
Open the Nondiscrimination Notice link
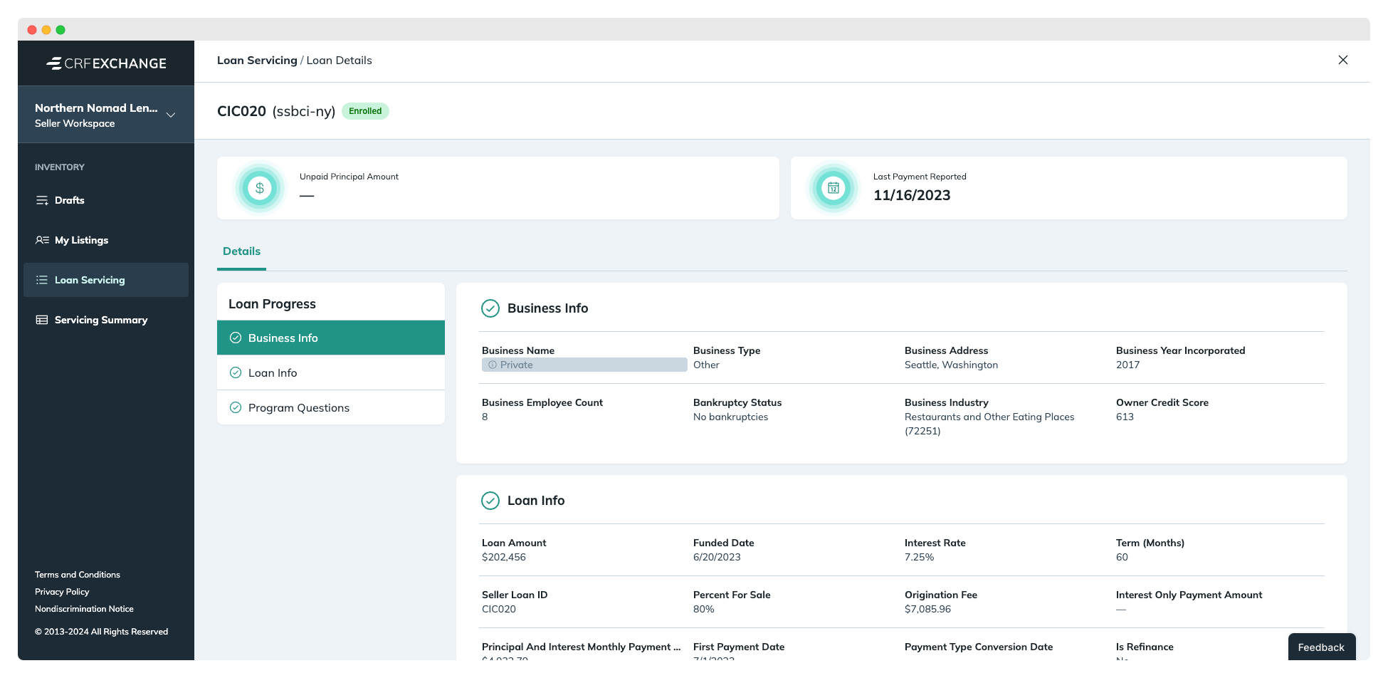[84, 609]
